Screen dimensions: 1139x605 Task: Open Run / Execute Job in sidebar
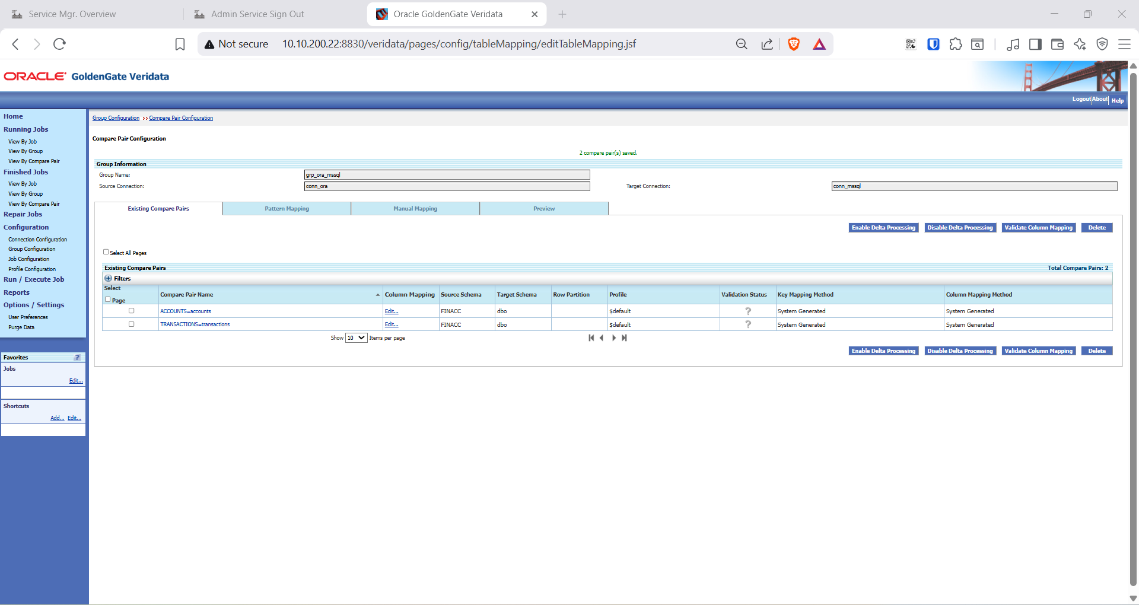[x=34, y=279]
